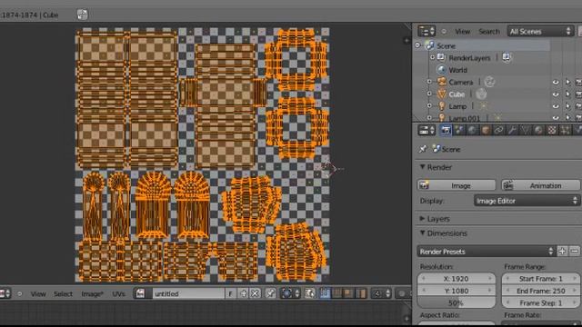Open the Material properties tab icon
The height and width of the screenshot is (327, 582).
538,130
